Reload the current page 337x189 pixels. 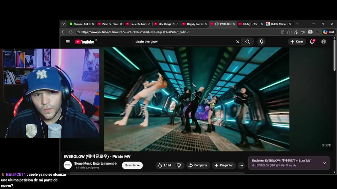(x=71, y=32)
